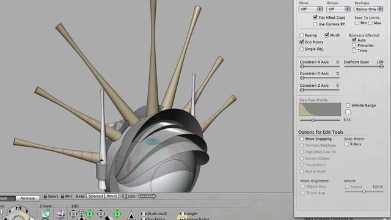The height and width of the screenshot is (220, 391).
Task: Click the Inherit Radius percent slider
Action: click(x=364, y=192)
